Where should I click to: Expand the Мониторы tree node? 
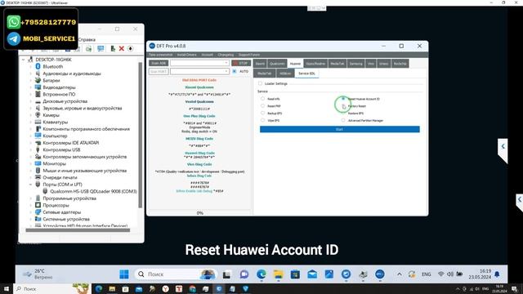coord(31,163)
